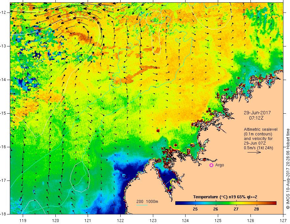Viewport: 290px width, 224px height.
Task: Click the 0.5m/s velocity scale arrow
Action: coord(254,152)
